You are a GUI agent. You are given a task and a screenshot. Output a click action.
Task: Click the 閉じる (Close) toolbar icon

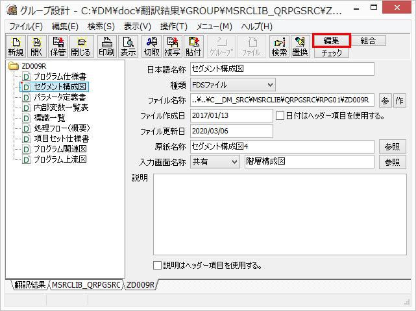pyautogui.click(x=81, y=47)
